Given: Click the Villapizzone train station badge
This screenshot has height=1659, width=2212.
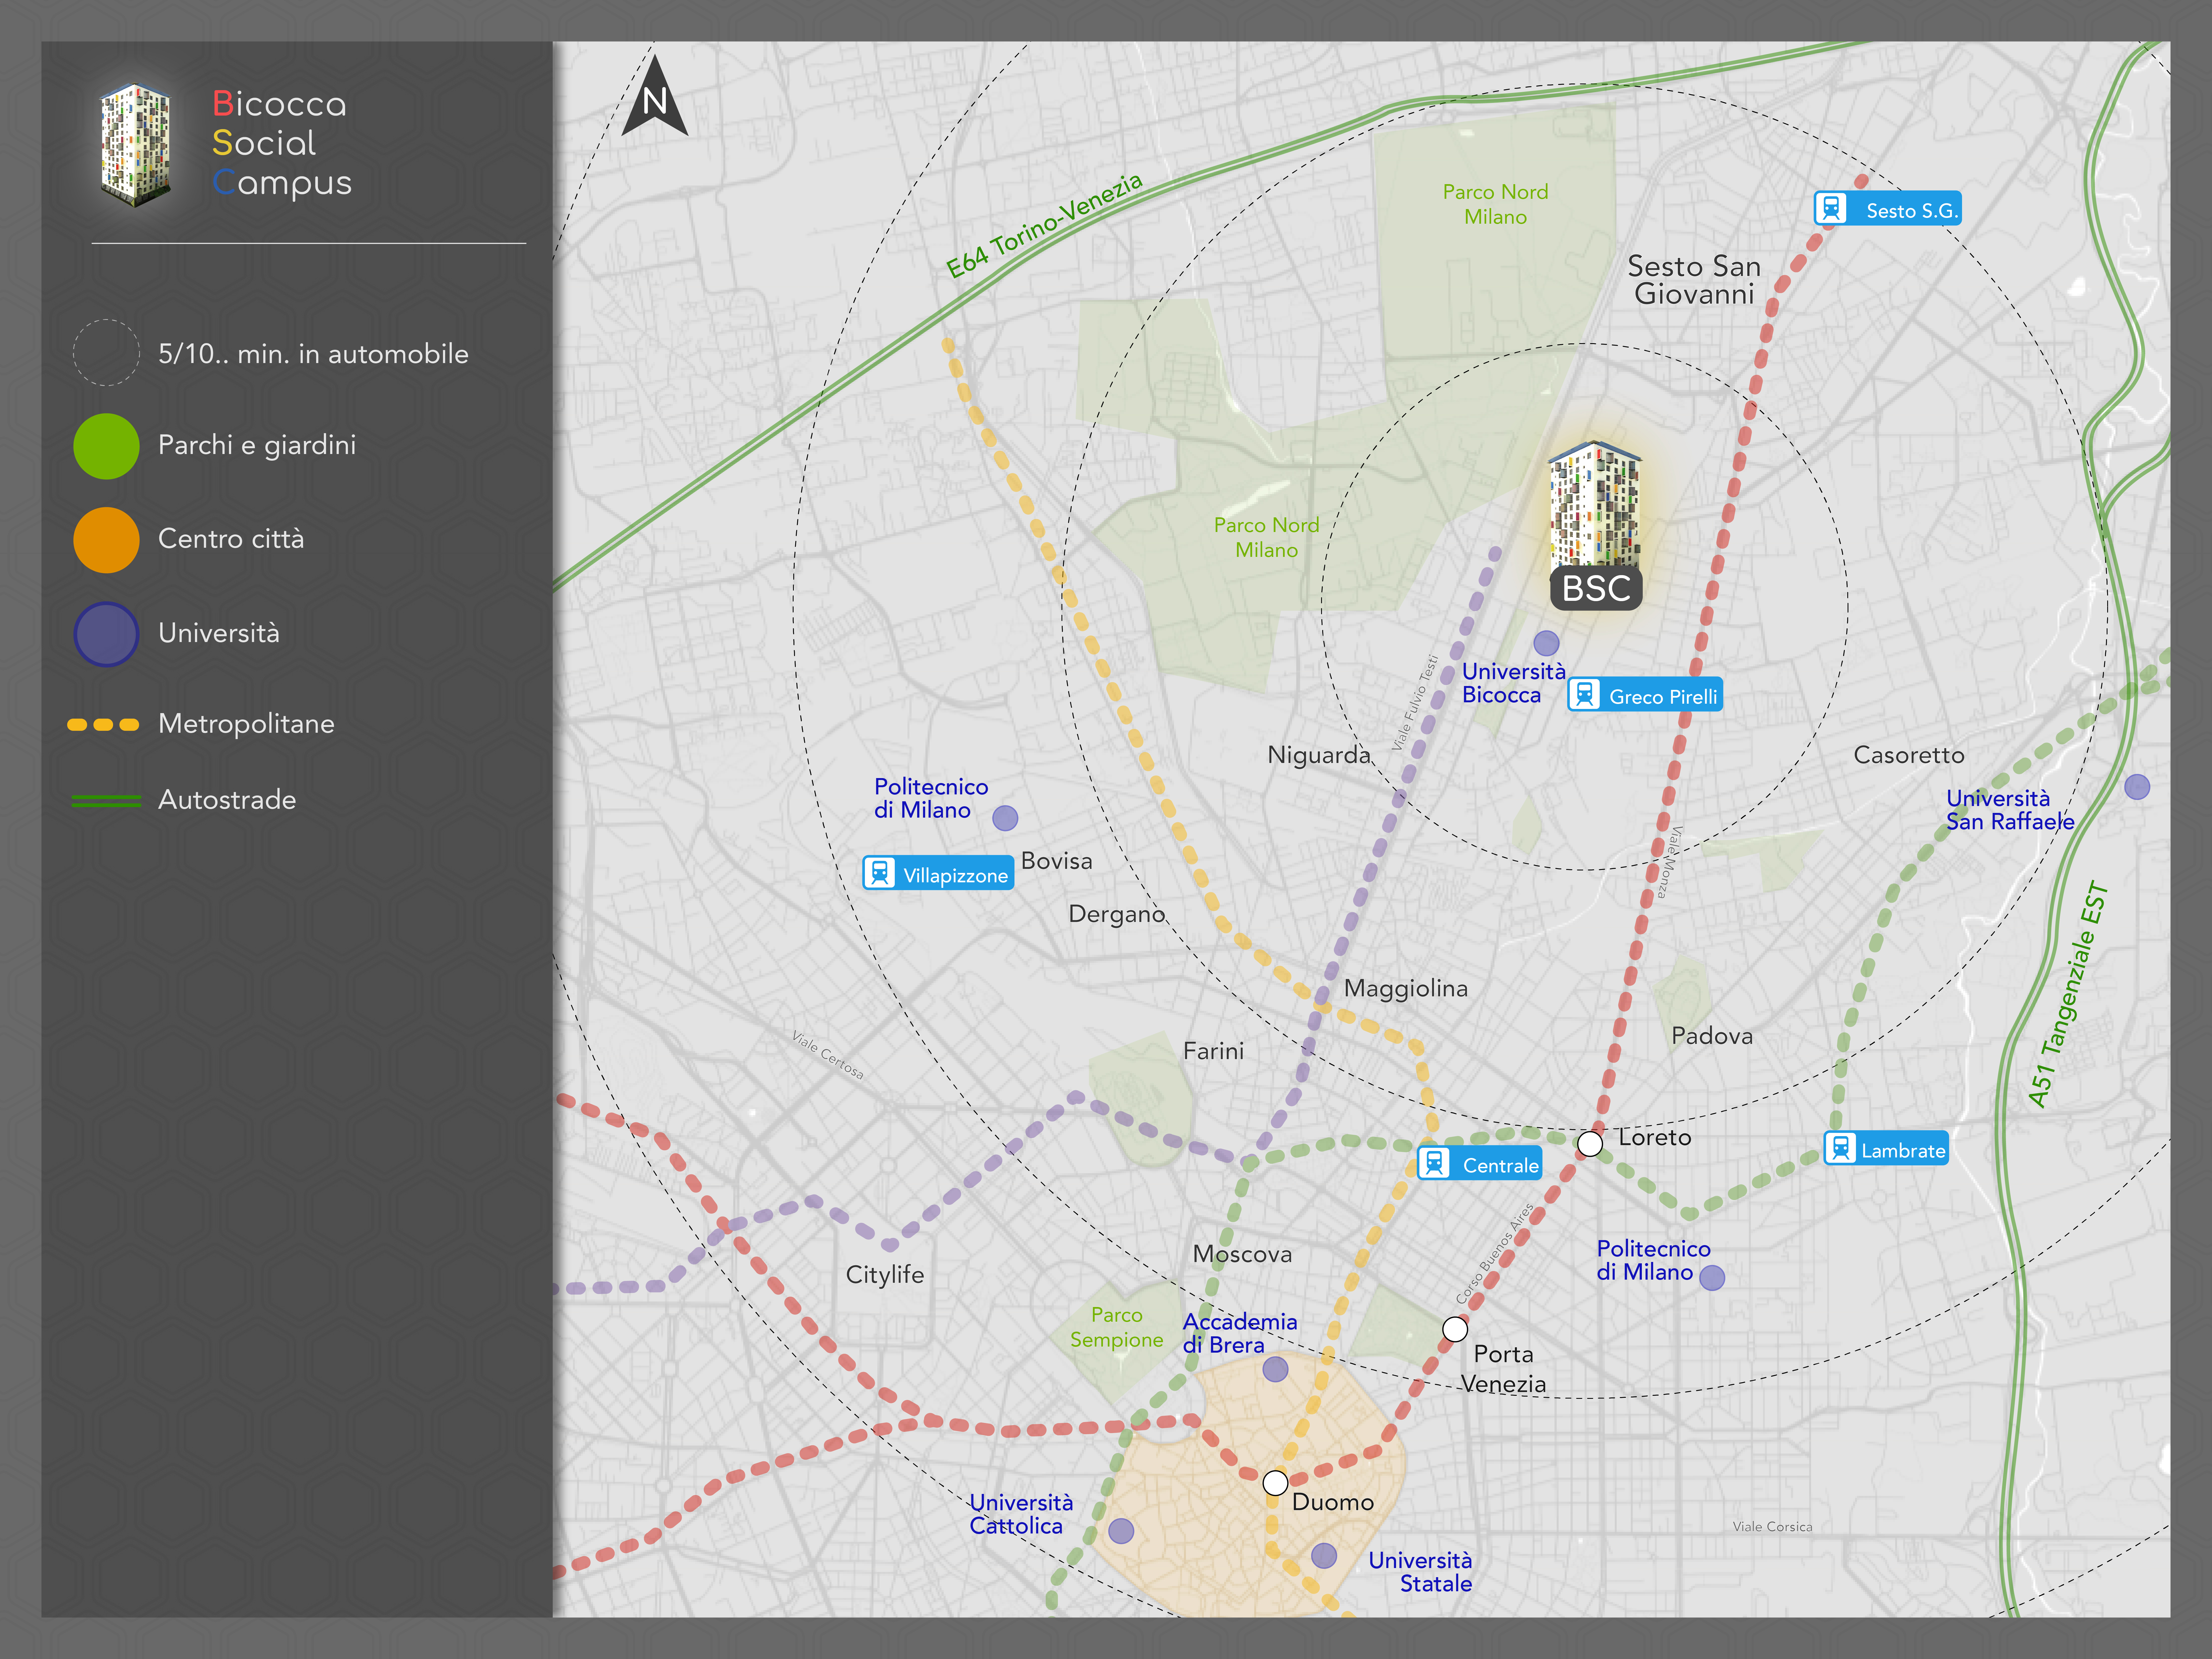Looking at the screenshot, I should point(938,873).
